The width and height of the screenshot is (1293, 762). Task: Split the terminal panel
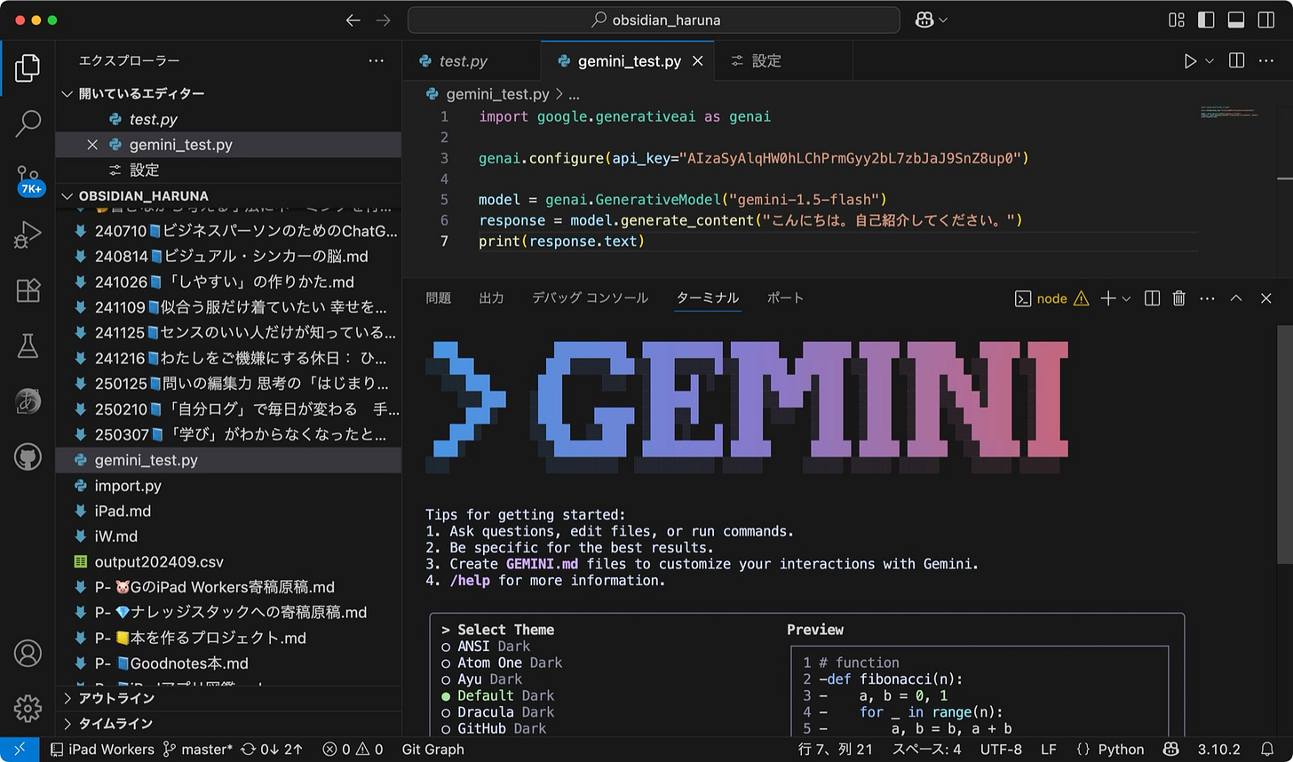tap(1152, 298)
